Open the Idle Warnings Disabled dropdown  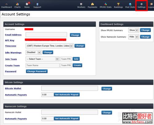click(x=34, y=53)
